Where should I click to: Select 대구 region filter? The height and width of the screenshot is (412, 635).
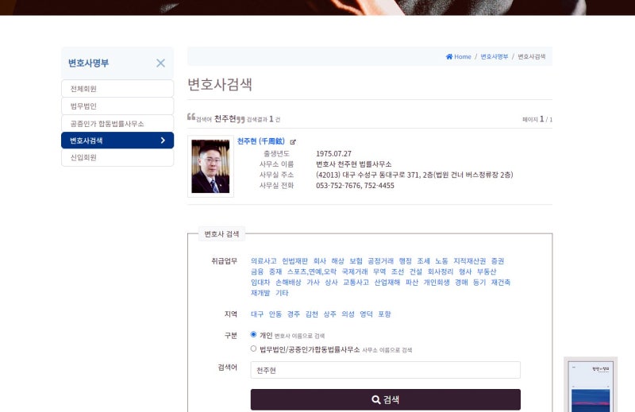tap(257, 314)
